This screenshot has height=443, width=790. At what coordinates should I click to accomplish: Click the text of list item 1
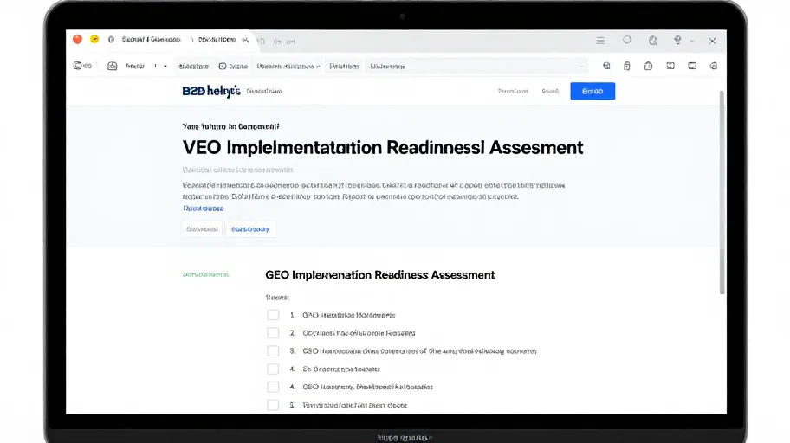click(x=348, y=315)
